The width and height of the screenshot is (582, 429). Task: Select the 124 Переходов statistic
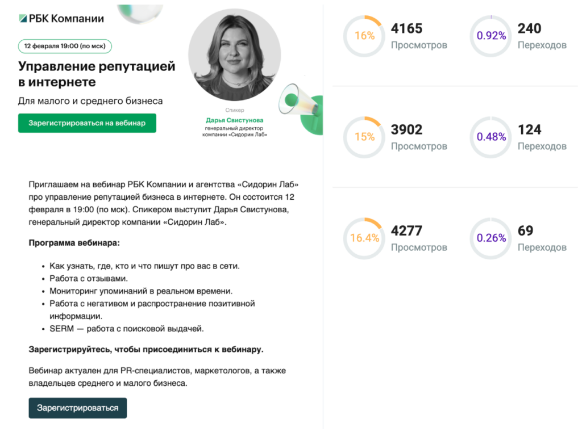click(x=542, y=137)
